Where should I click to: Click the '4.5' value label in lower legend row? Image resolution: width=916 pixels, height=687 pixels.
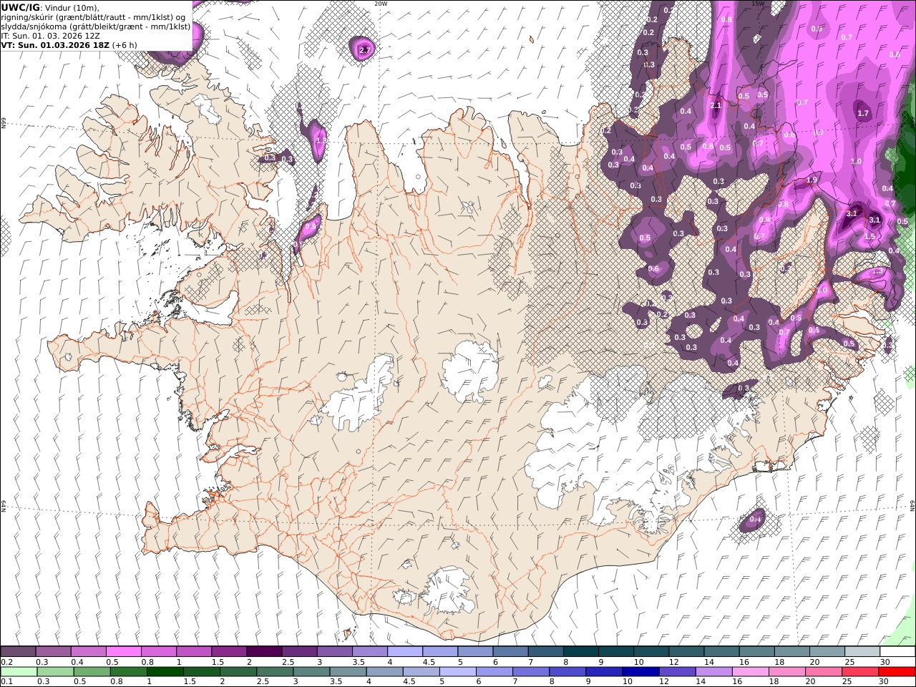coord(410,682)
